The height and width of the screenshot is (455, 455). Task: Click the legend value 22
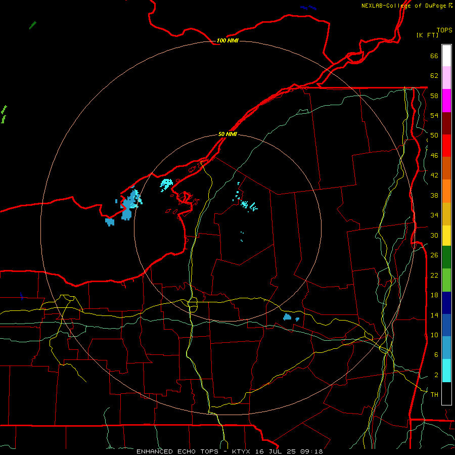434,275
